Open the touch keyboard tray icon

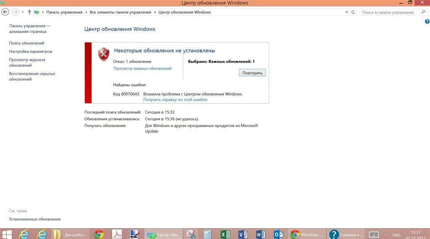click(374, 235)
